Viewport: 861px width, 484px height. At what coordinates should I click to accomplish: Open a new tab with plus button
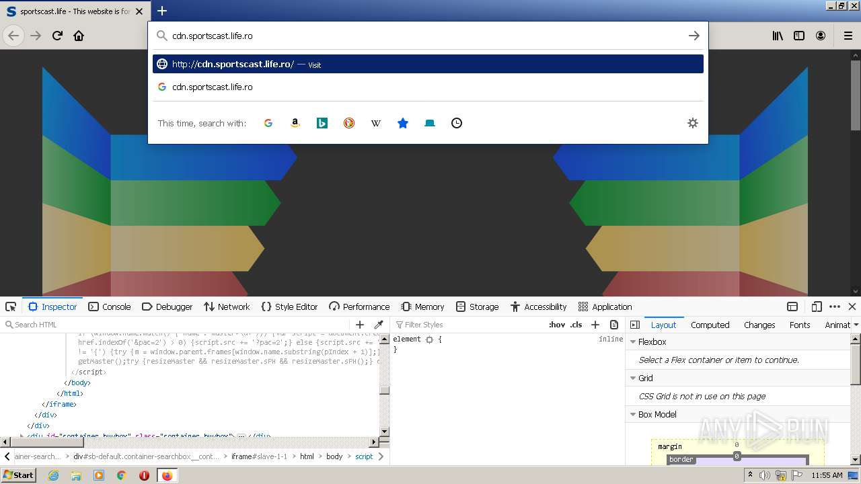pyautogui.click(x=162, y=11)
